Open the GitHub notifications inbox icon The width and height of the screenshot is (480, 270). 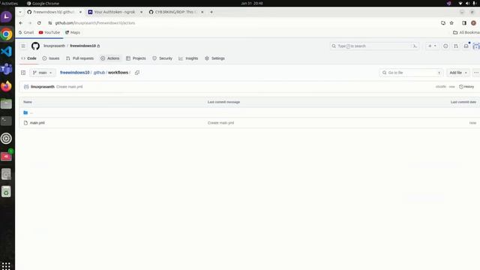[x=466, y=46]
